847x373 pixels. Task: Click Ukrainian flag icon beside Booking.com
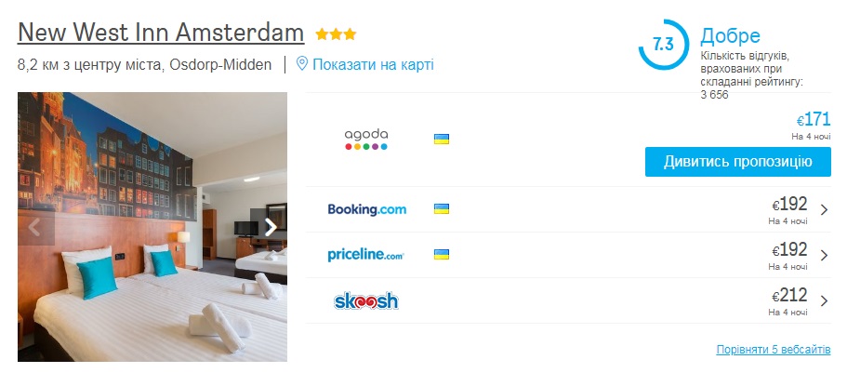click(x=442, y=209)
